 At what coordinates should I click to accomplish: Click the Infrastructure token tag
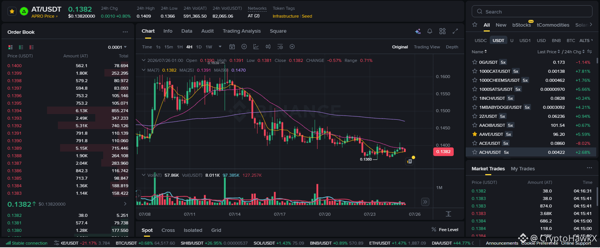point(286,16)
